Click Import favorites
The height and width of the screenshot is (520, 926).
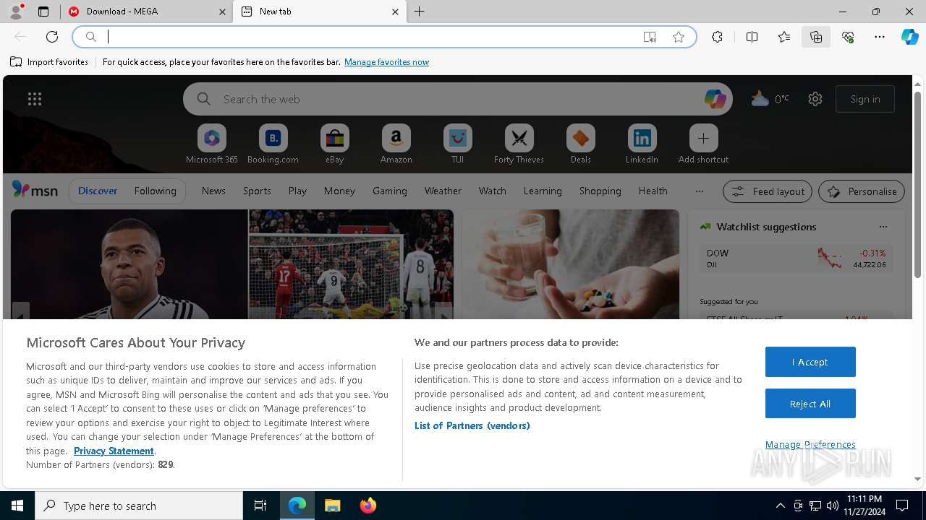tap(49, 62)
